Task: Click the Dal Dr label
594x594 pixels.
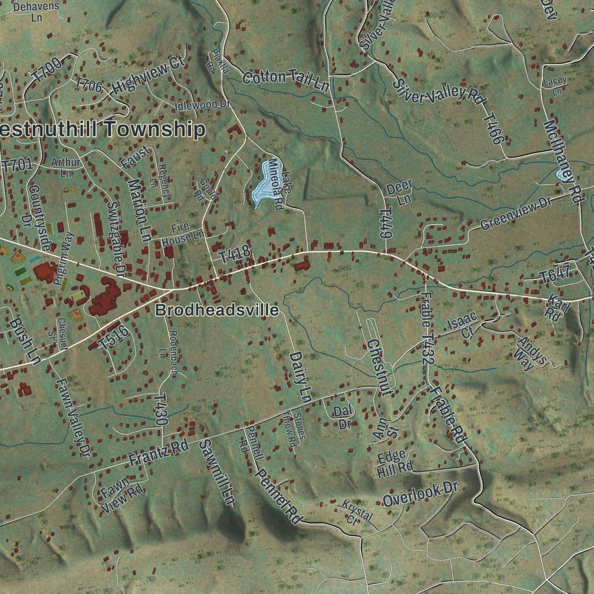Action: [343, 417]
